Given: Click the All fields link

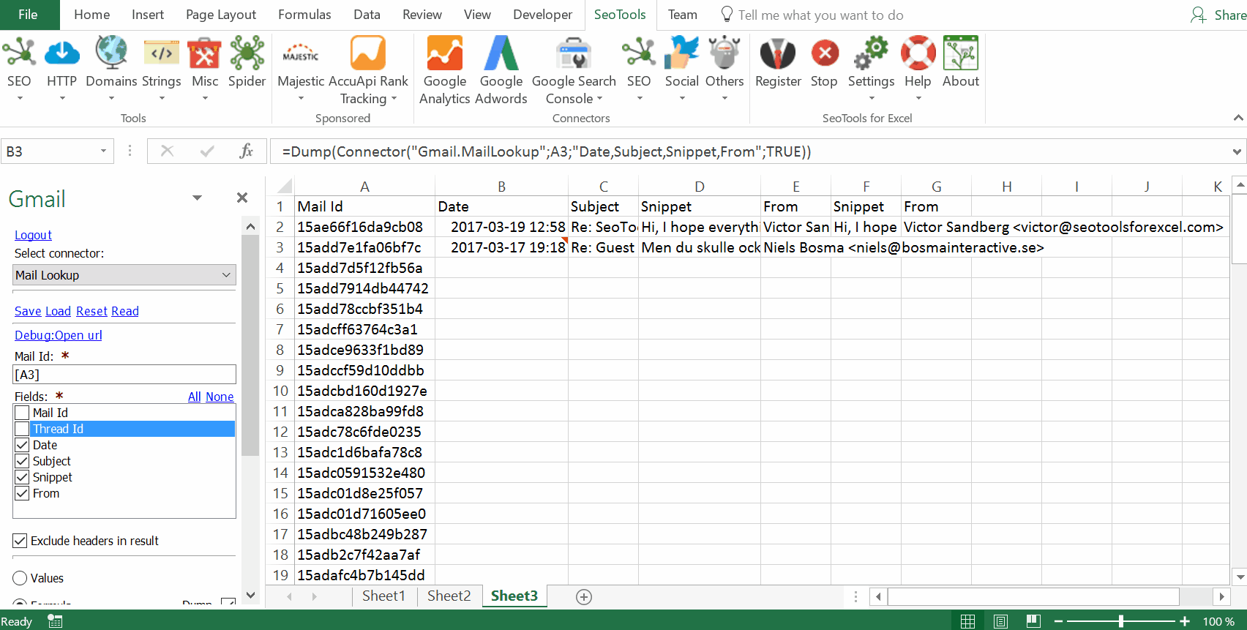Looking at the screenshot, I should tap(194, 397).
